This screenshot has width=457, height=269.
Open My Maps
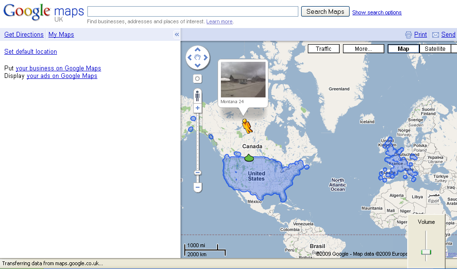61,34
